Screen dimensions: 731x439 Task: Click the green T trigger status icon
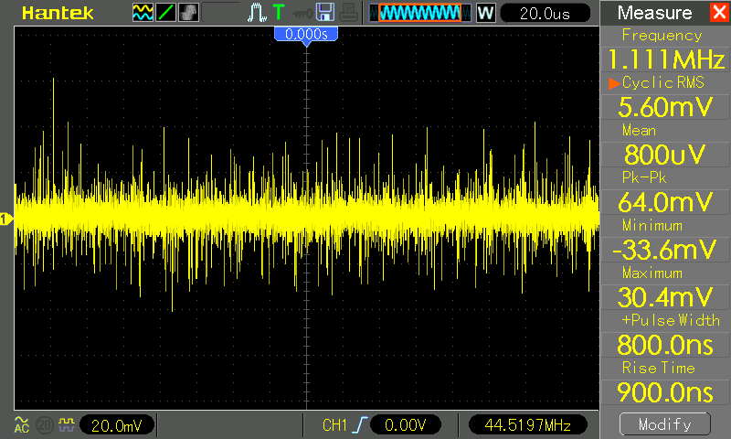click(279, 13)
